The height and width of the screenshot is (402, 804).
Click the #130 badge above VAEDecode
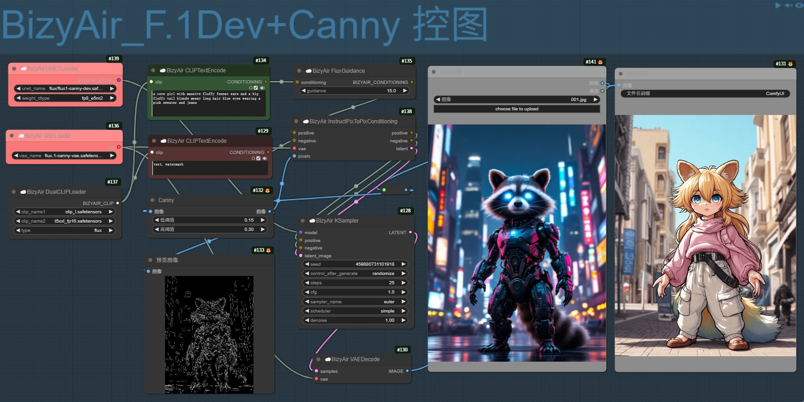pos(402,350)
